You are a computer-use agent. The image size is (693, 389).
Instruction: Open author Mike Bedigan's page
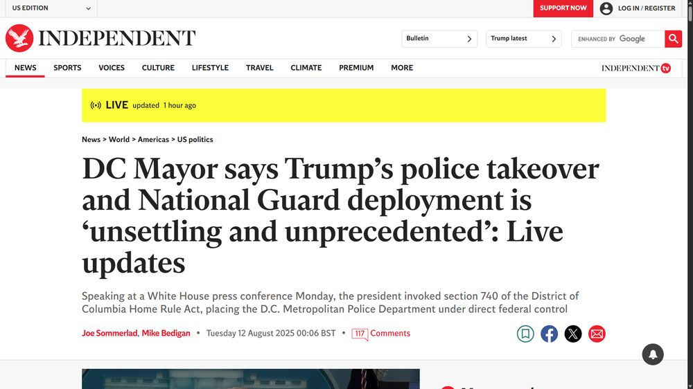pos(166,334)
